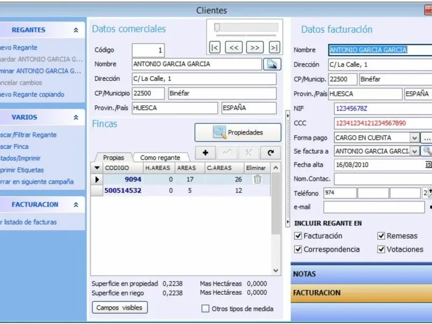The width and height of the screenshot is (432, 324).
Task: Click the Teléfono field containing 974
Action: [x=340, y=193]
